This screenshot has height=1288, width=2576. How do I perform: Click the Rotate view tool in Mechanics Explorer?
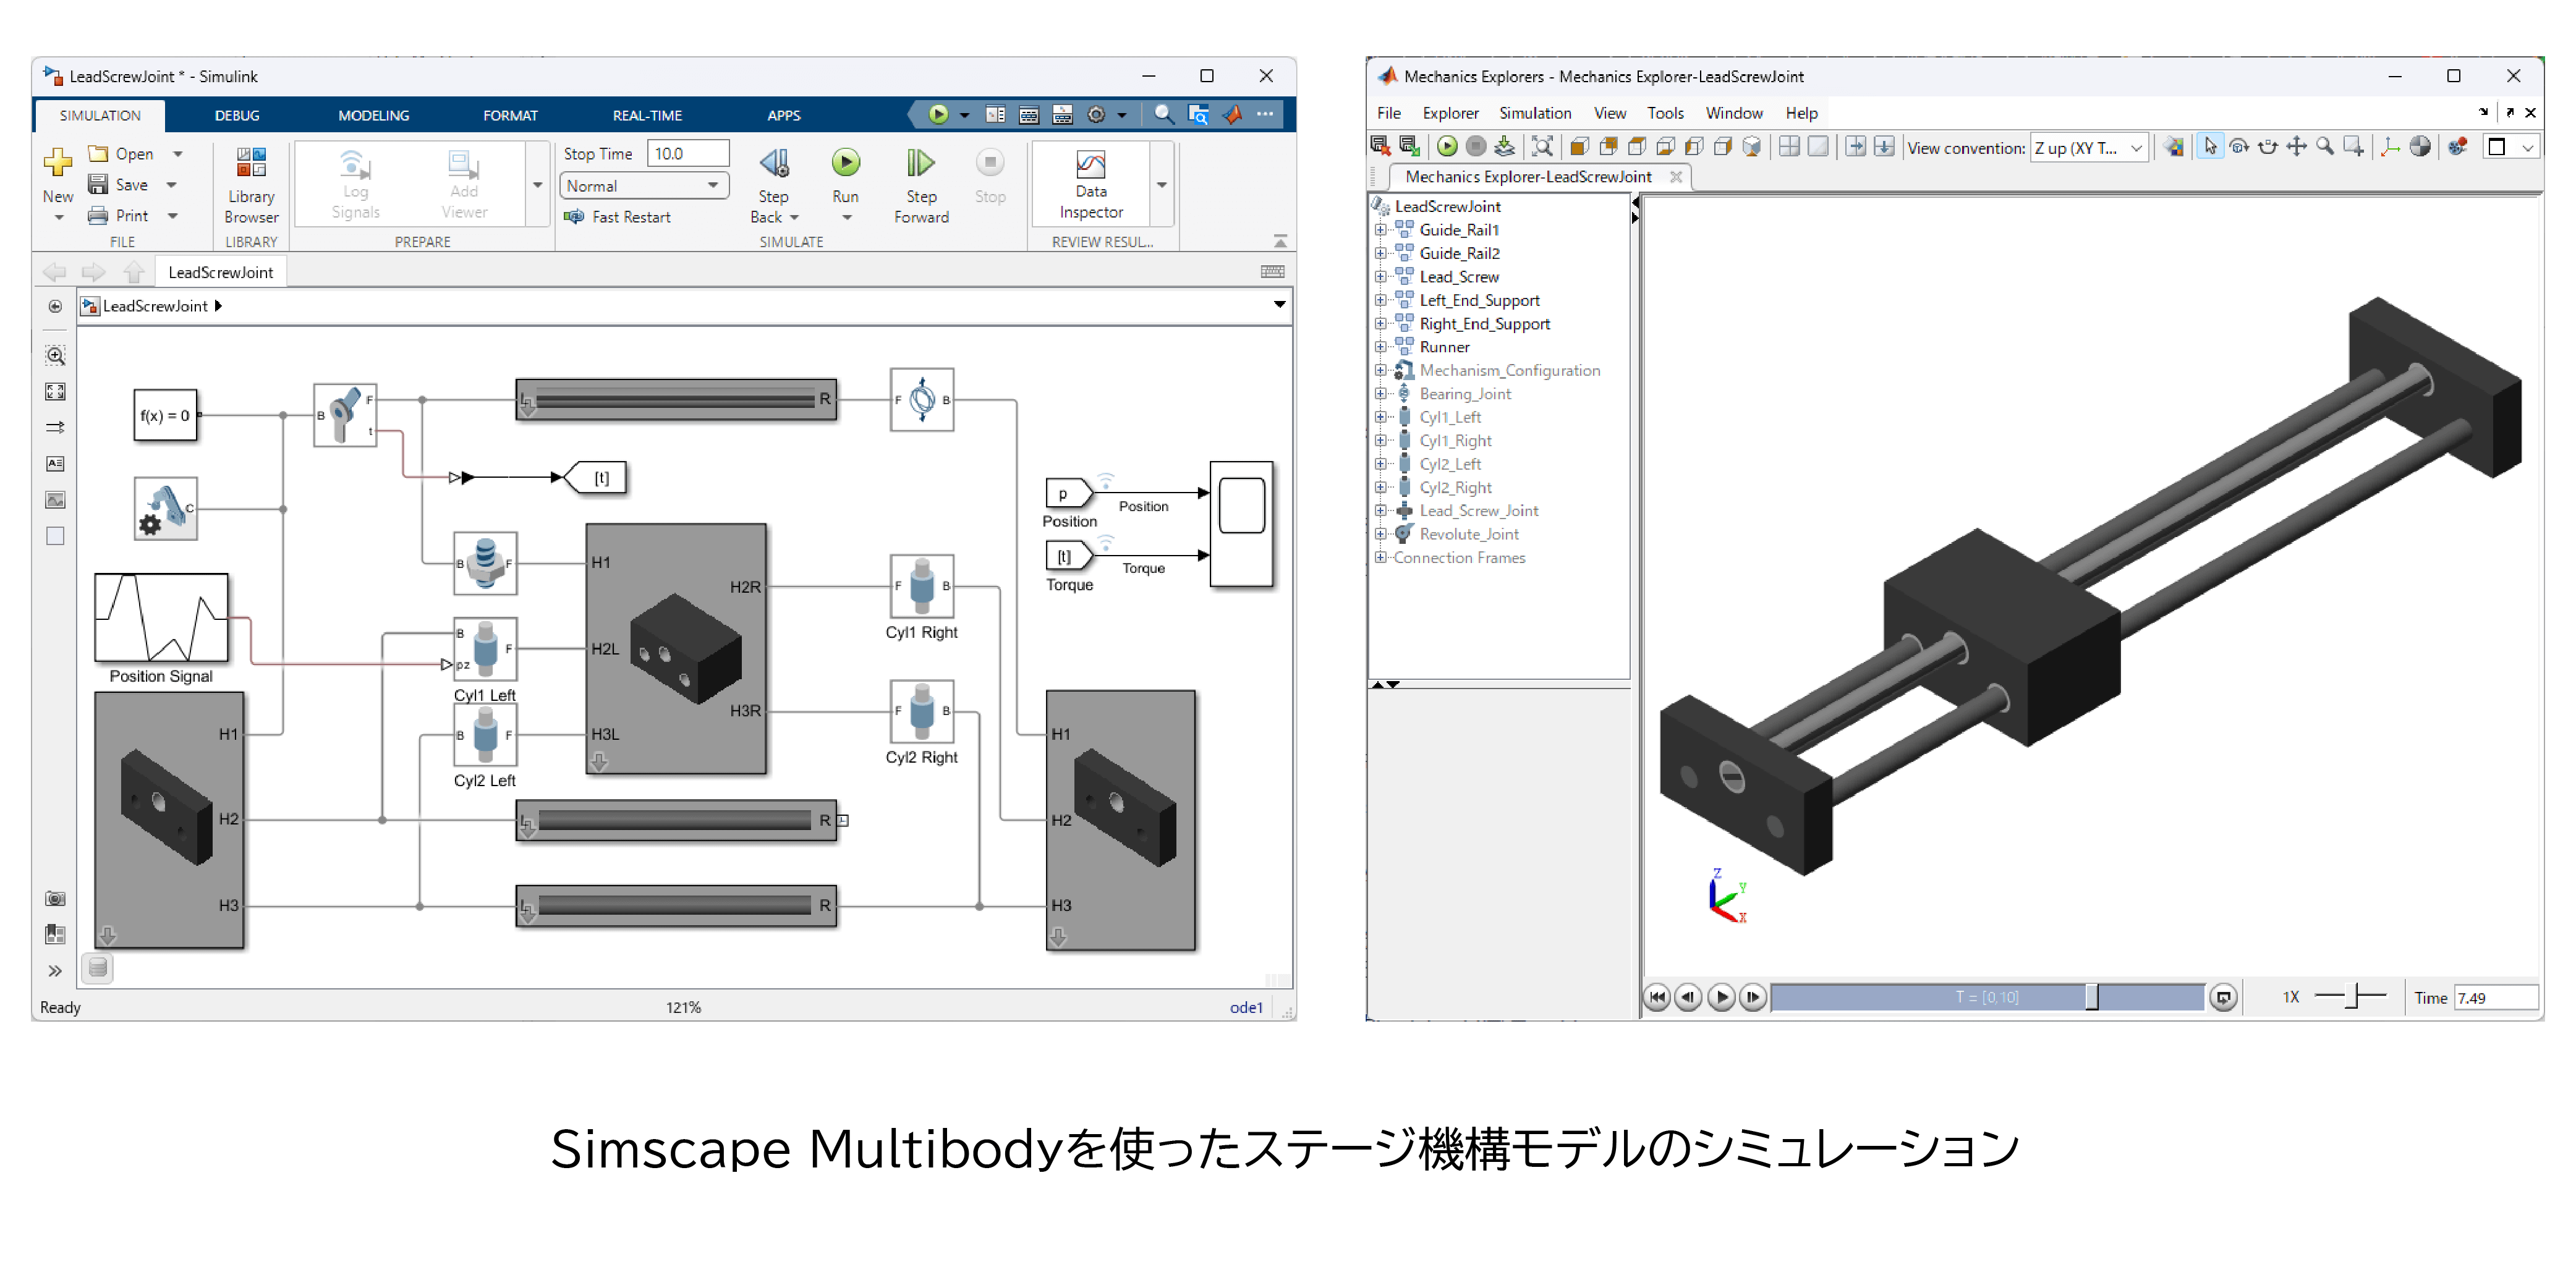(x=2239, y=147)
